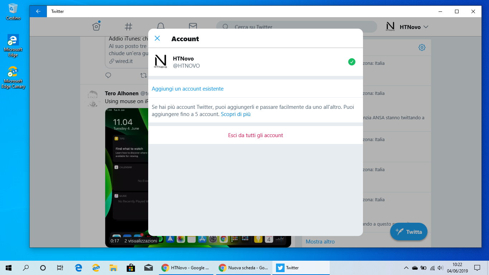Click the battery tray icon

point(423,267)
